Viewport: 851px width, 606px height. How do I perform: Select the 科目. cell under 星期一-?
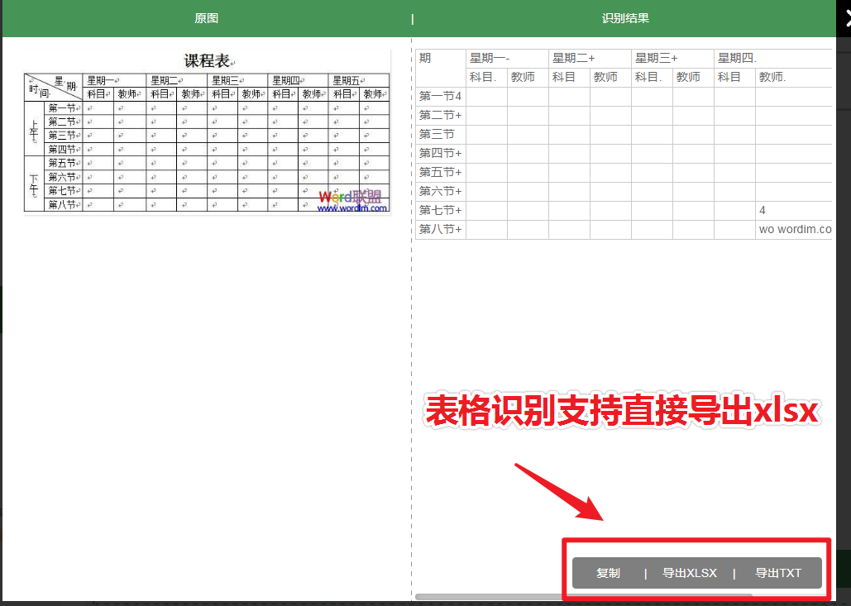487,78
